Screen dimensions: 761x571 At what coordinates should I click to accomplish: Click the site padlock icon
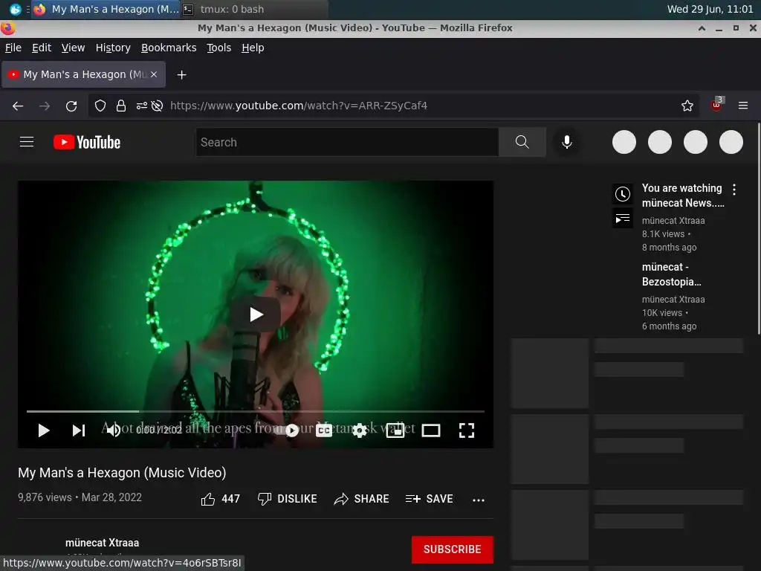pos(121,106)
